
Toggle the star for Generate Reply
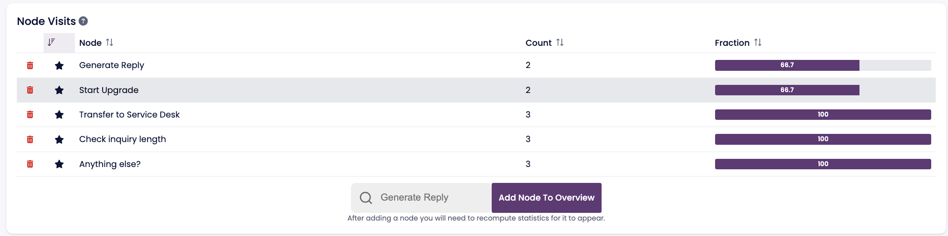tap(59, 65)
